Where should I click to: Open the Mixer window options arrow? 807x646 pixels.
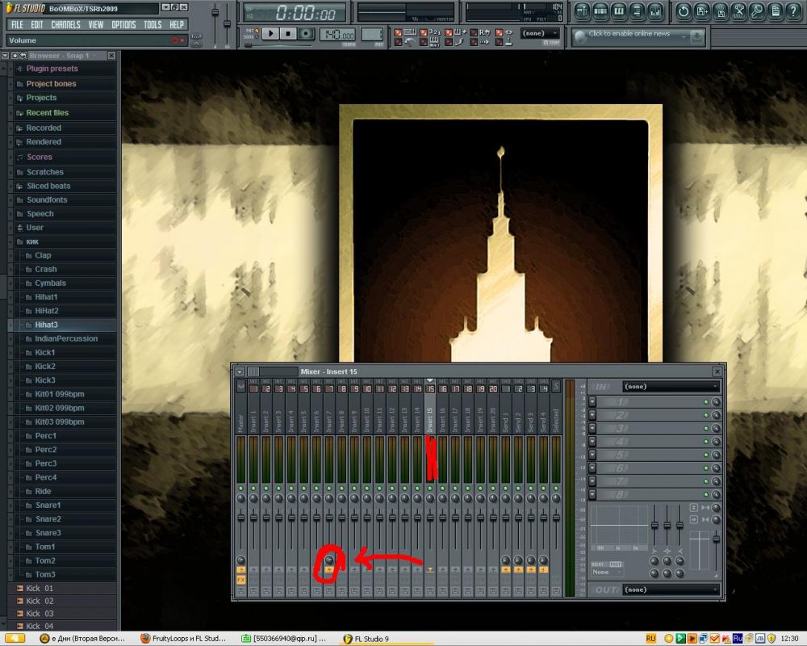coord(240,371)
